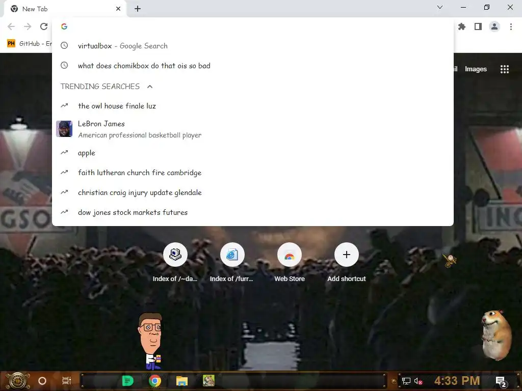Select the New Tab tab
Viewport: 522px width, 391px height.
pos(65,9)
